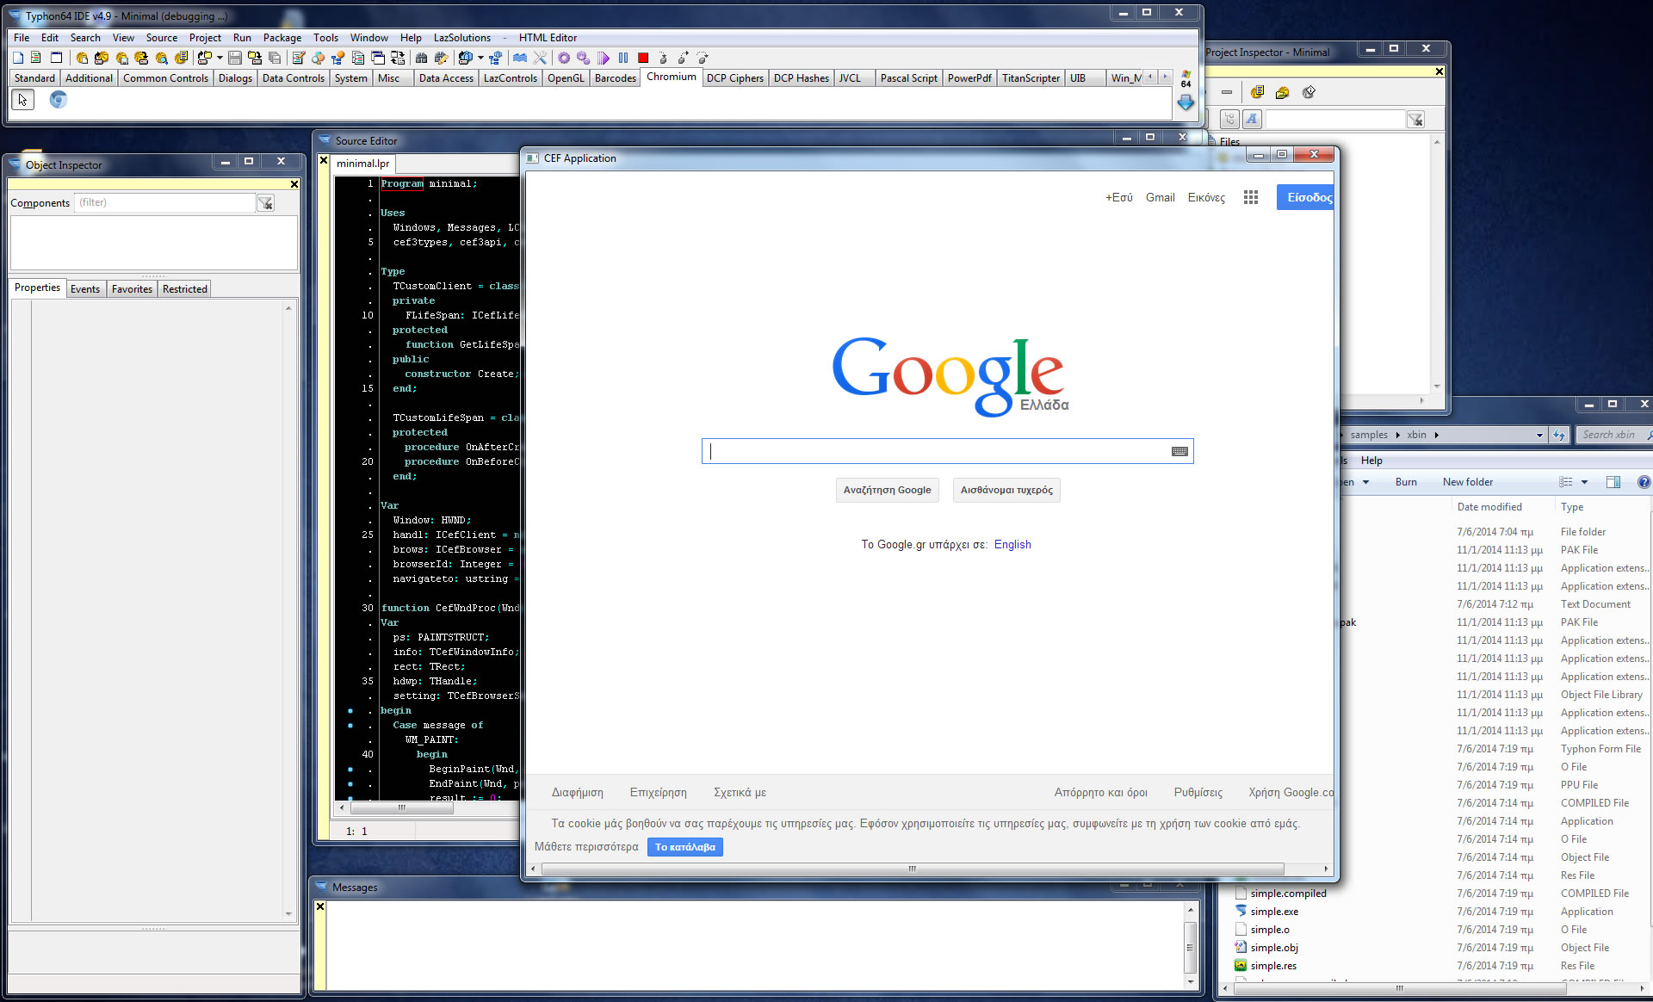Click the English language link
Viewport: 1653px width, 1002px height.
coord(1012,544)
